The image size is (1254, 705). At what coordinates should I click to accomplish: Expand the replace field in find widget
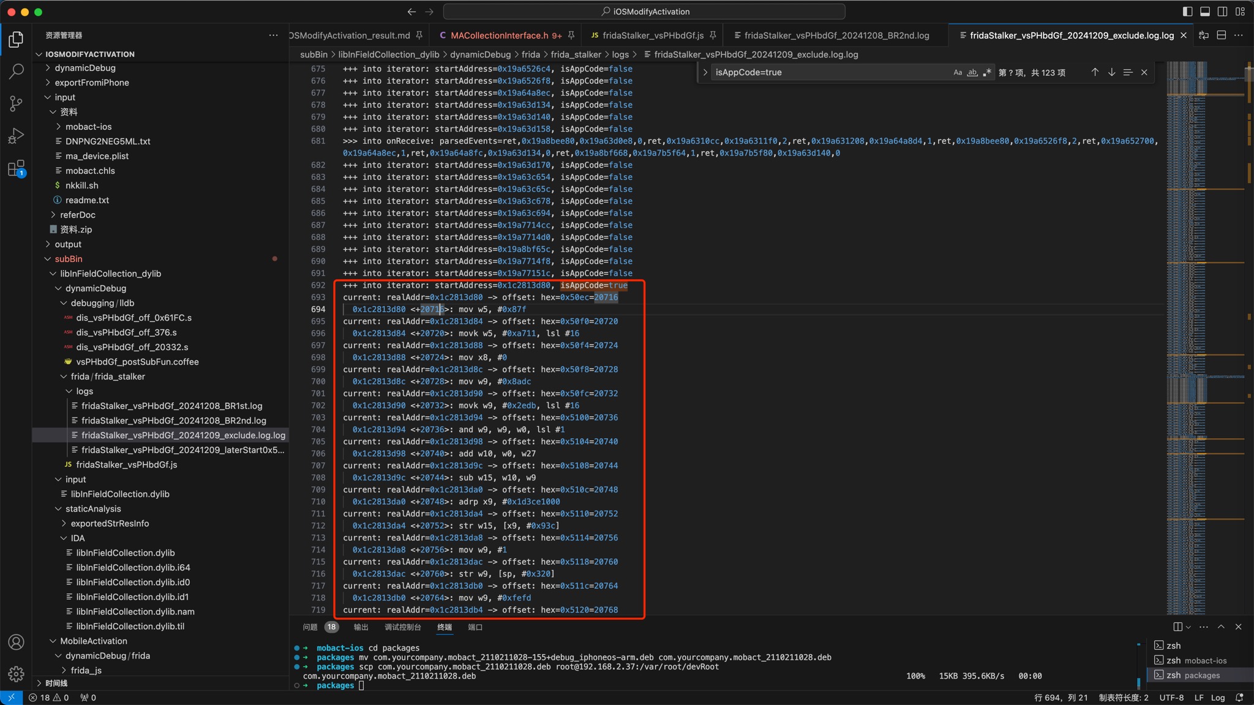(705, 72)
